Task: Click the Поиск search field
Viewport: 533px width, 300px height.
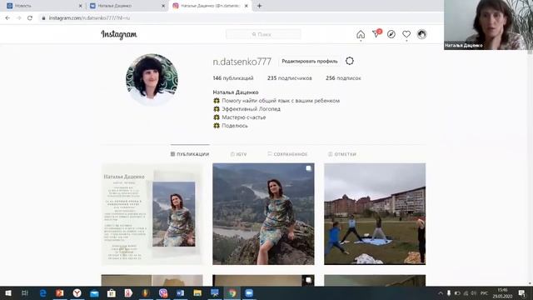Action: tap(263, 34)
